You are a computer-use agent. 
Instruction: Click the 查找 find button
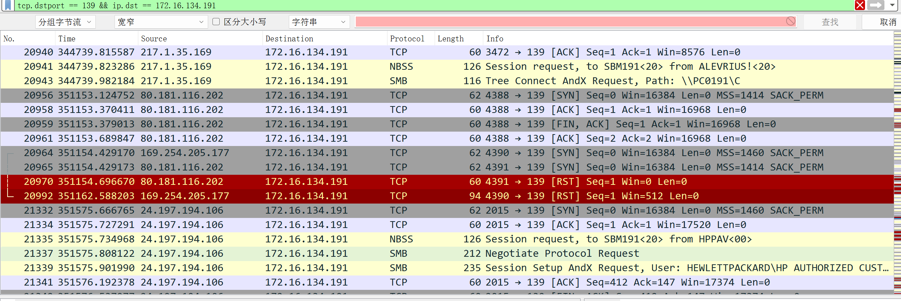tap(830, 22)
